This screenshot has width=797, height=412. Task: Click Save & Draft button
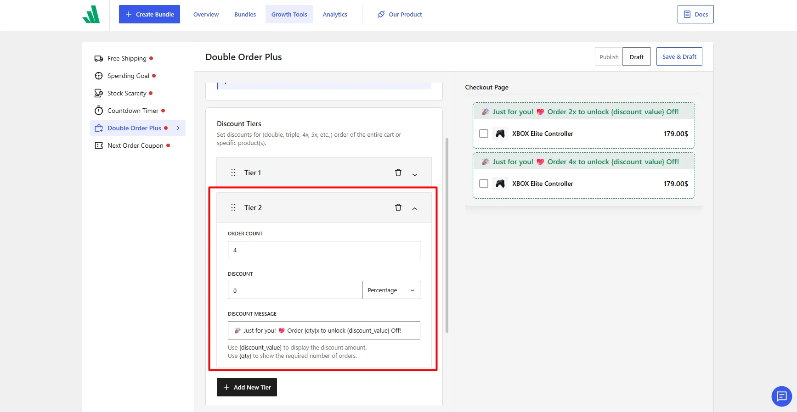[x=679, y=56]
